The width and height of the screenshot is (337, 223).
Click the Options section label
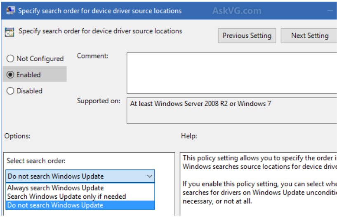17,136
